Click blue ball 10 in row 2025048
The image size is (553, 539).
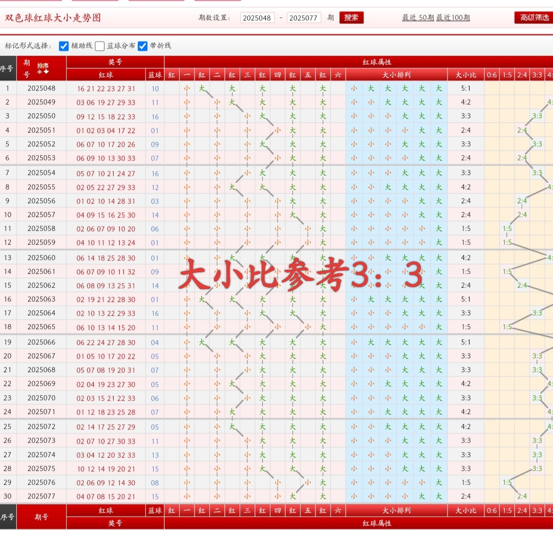tap(155, 89)
